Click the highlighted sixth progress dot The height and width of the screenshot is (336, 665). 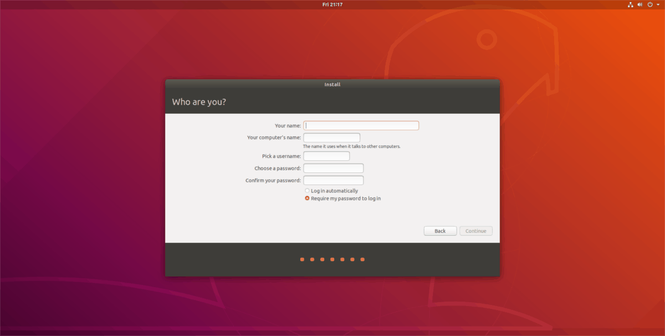coord(352,259)
